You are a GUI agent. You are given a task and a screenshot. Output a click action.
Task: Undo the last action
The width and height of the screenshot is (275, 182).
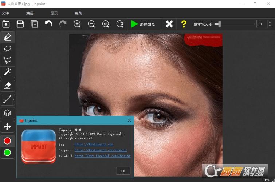(x=48, y=24)
